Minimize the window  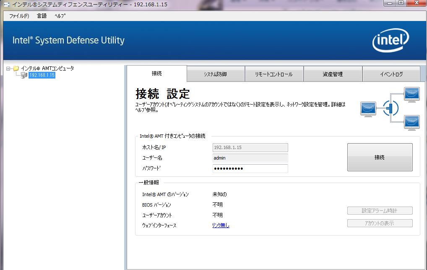coord(390,3)
